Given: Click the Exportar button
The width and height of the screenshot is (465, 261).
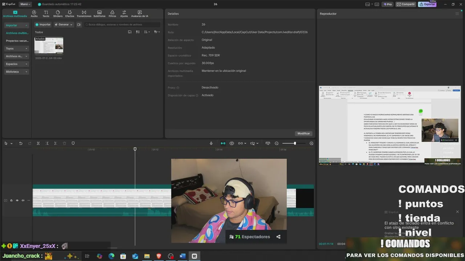Looking at the screenshot, I should (427, 4).
